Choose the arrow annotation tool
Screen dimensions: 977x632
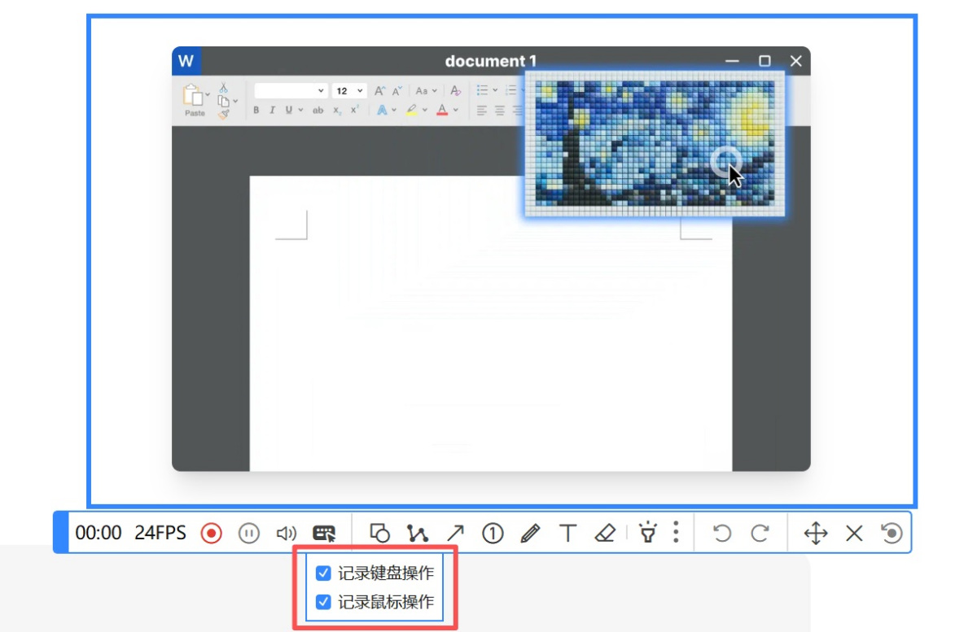pos(455,534)
